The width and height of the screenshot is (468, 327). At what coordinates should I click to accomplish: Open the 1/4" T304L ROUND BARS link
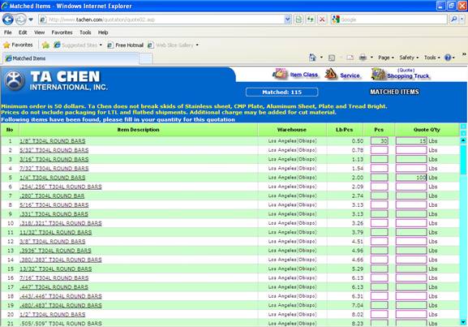pyautogui.click(x=53, y=178)
